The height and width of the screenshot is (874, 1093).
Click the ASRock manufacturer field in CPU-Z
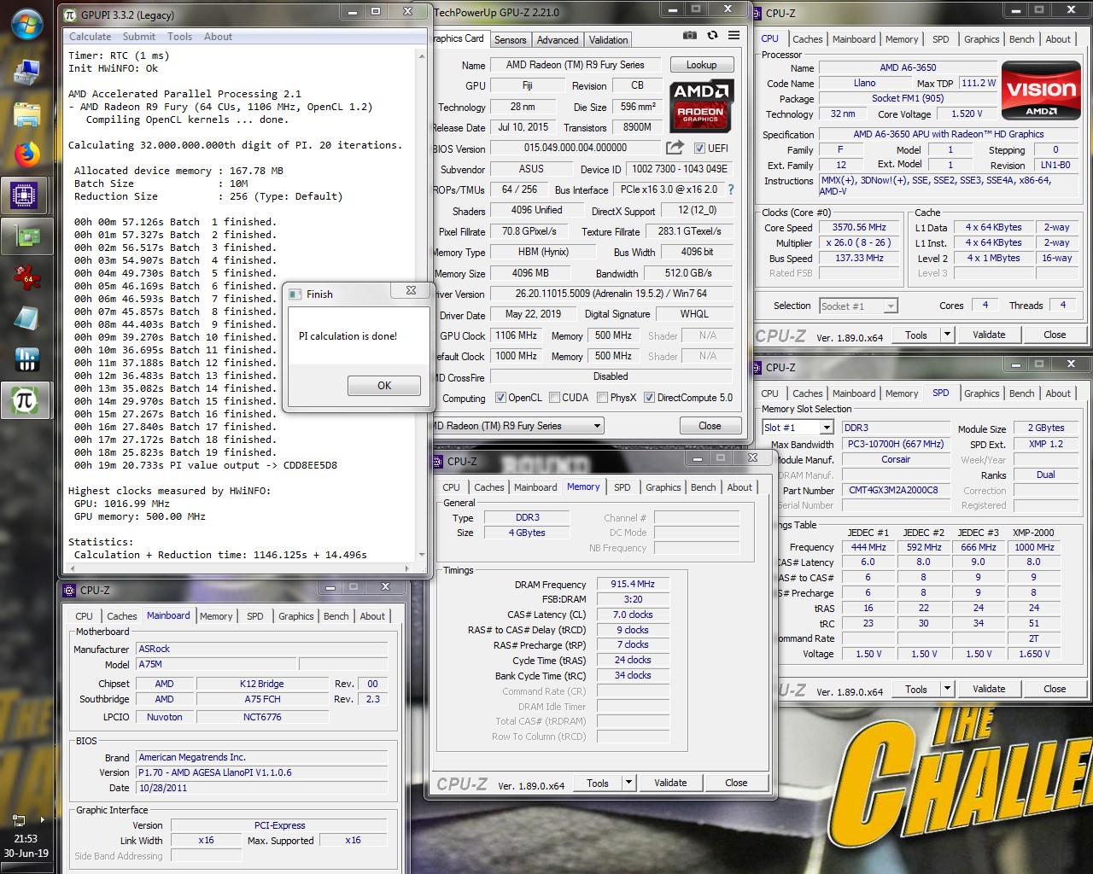[261, 649]
